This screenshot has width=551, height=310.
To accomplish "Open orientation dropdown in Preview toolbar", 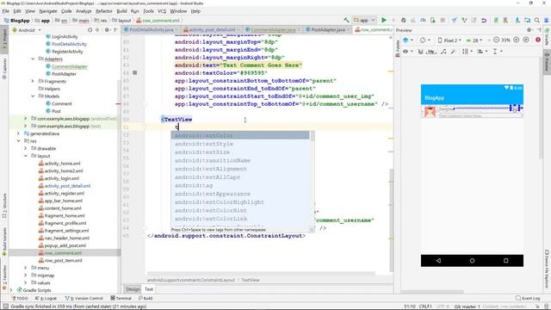I will [x=425, y=40].
